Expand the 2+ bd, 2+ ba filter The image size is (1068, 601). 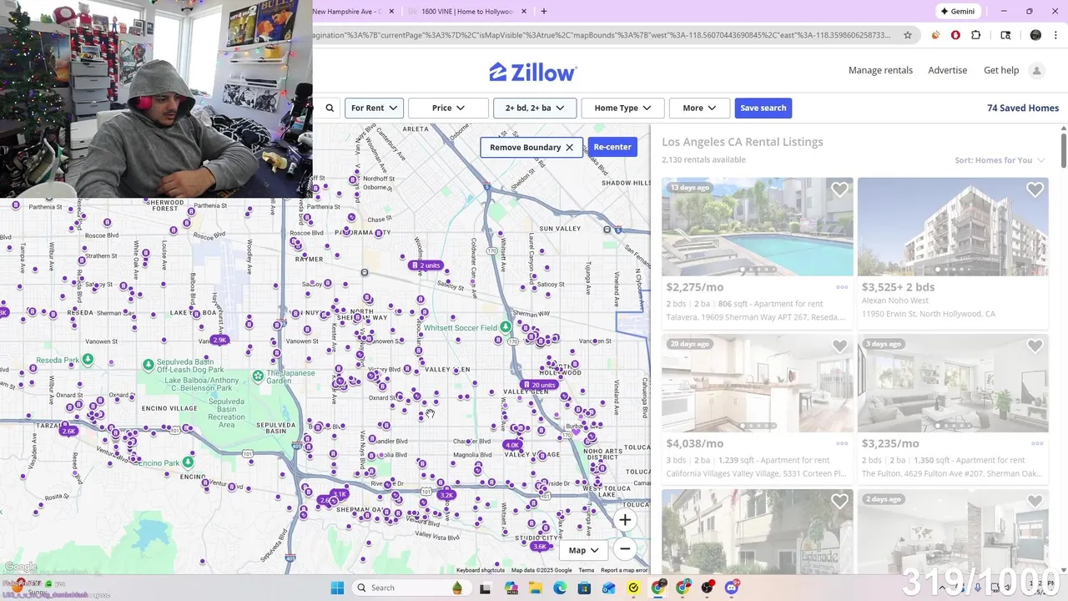pos(535,108)
